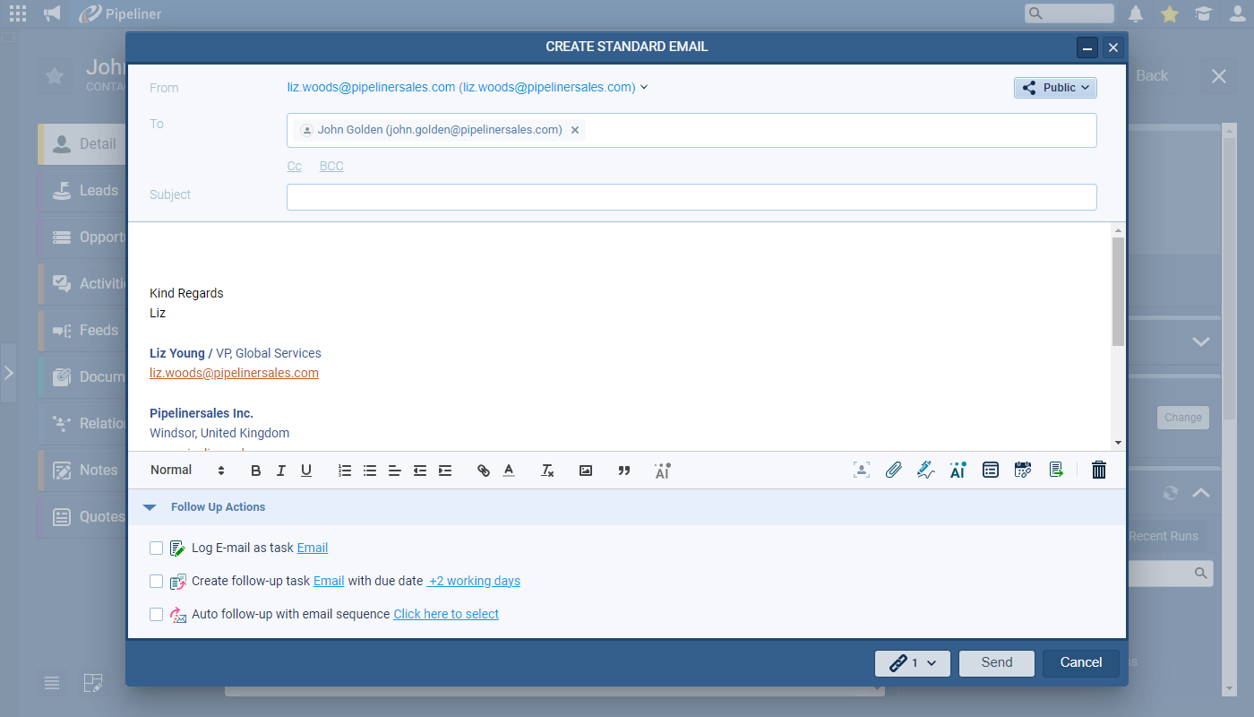Enable Auto follow-up with email sequence
The image size is (1254, 717).
[x=157, y=614]
